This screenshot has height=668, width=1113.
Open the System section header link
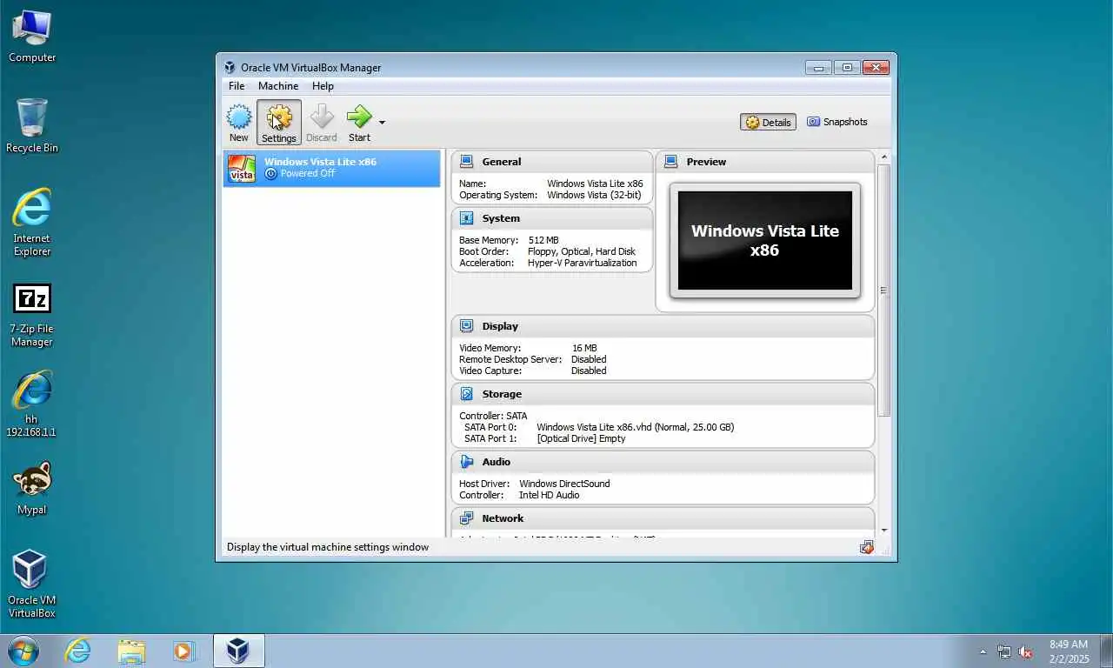(x=501, y=218)
